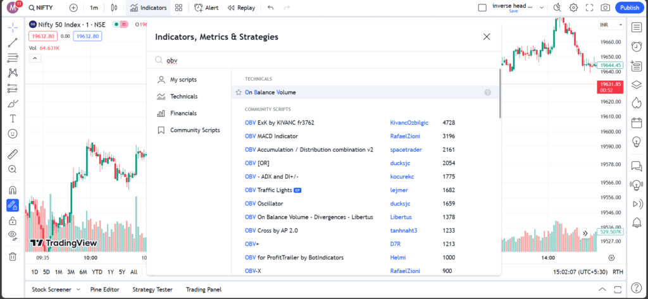Open the notifications bell icon
This screenshot has width=648, height=299.
click(637, 223)
